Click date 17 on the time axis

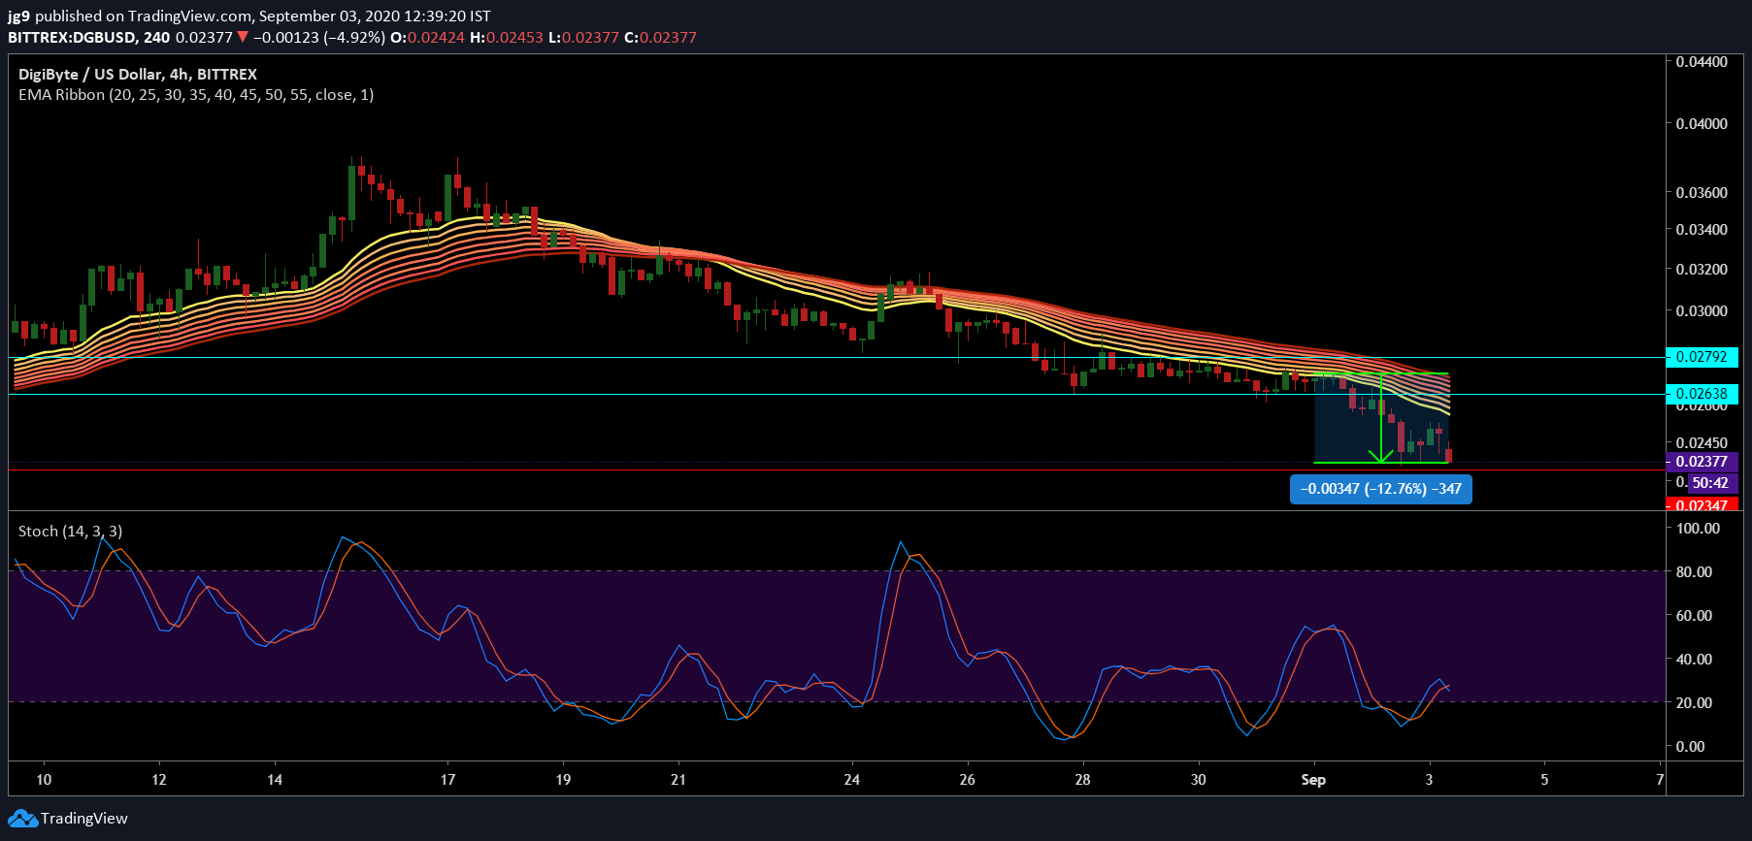447,780
